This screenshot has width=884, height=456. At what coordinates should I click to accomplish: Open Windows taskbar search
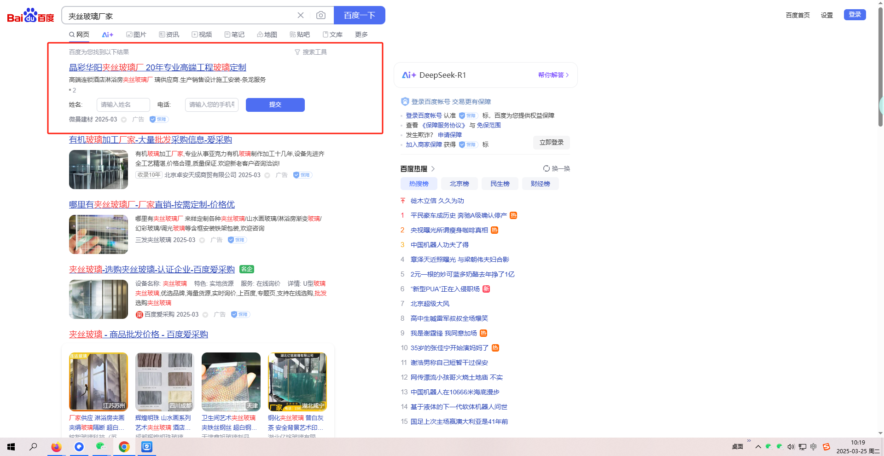point(33,447)
